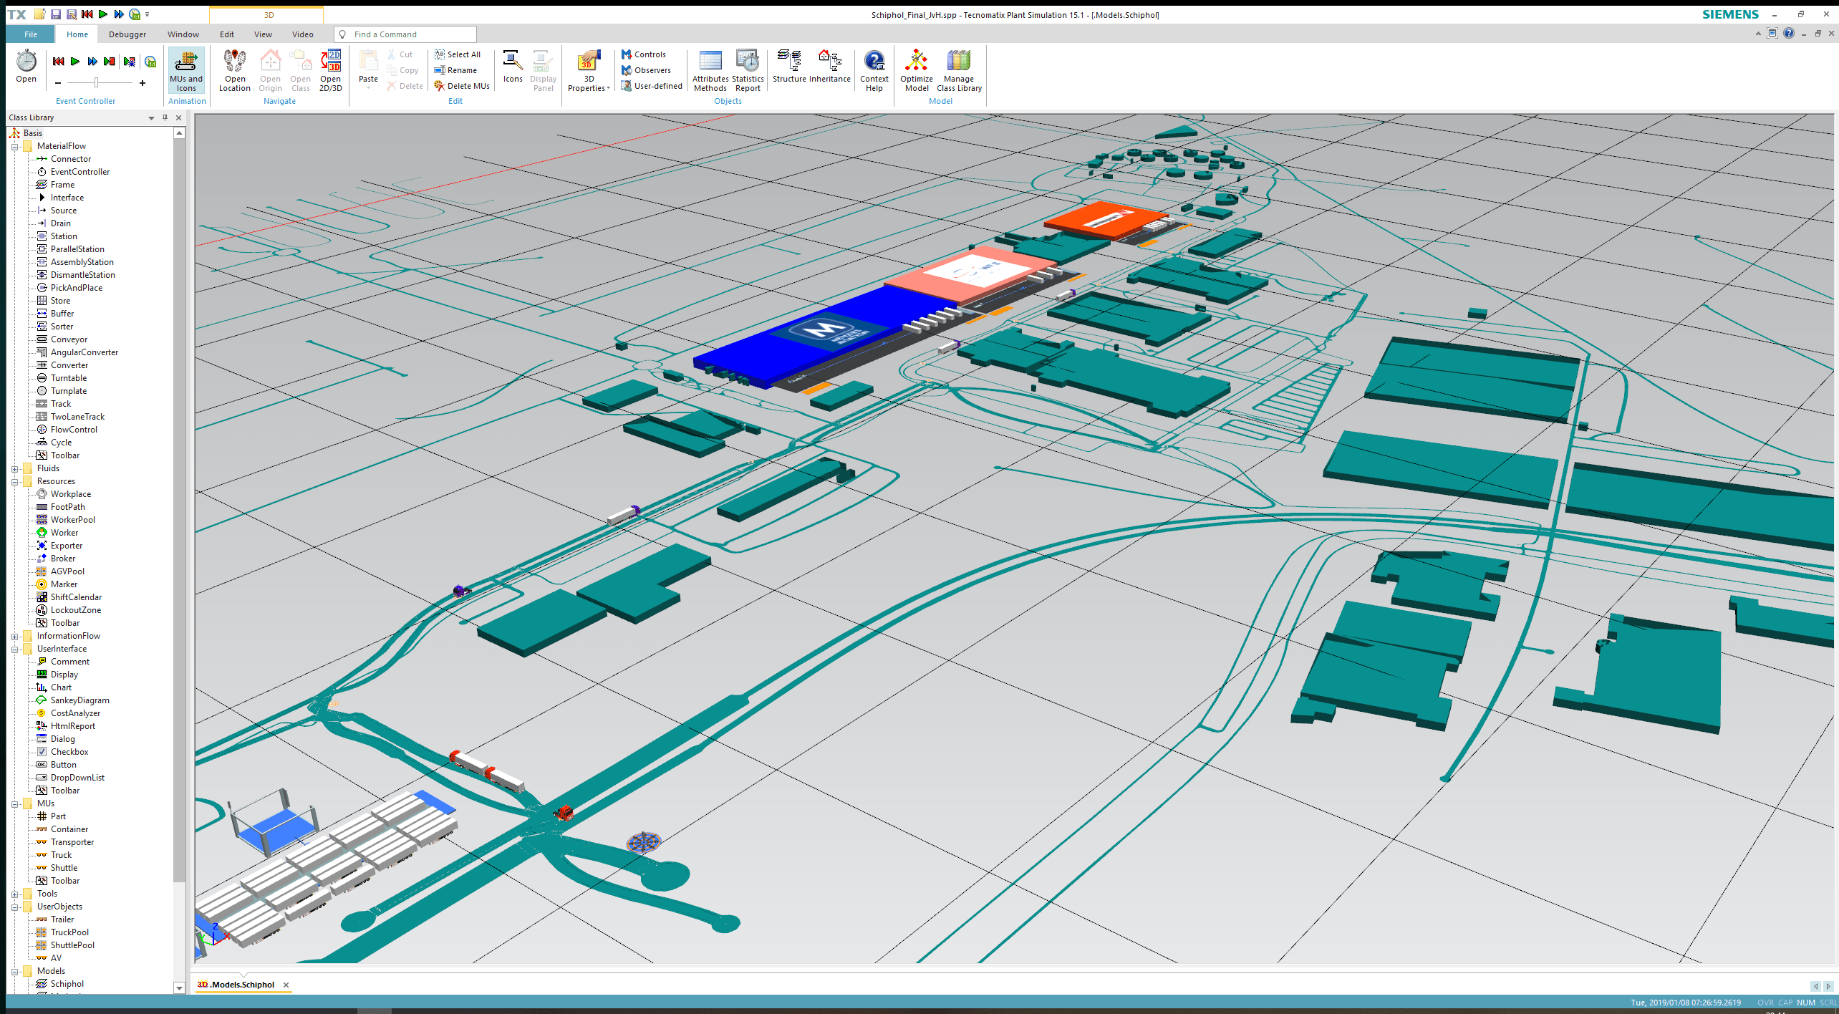Switch to the Debugger ribbon tab
Viewport: 1839px width, 1014px height.
coord(127,34)
